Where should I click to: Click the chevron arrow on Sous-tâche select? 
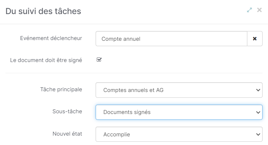[258, 112]
